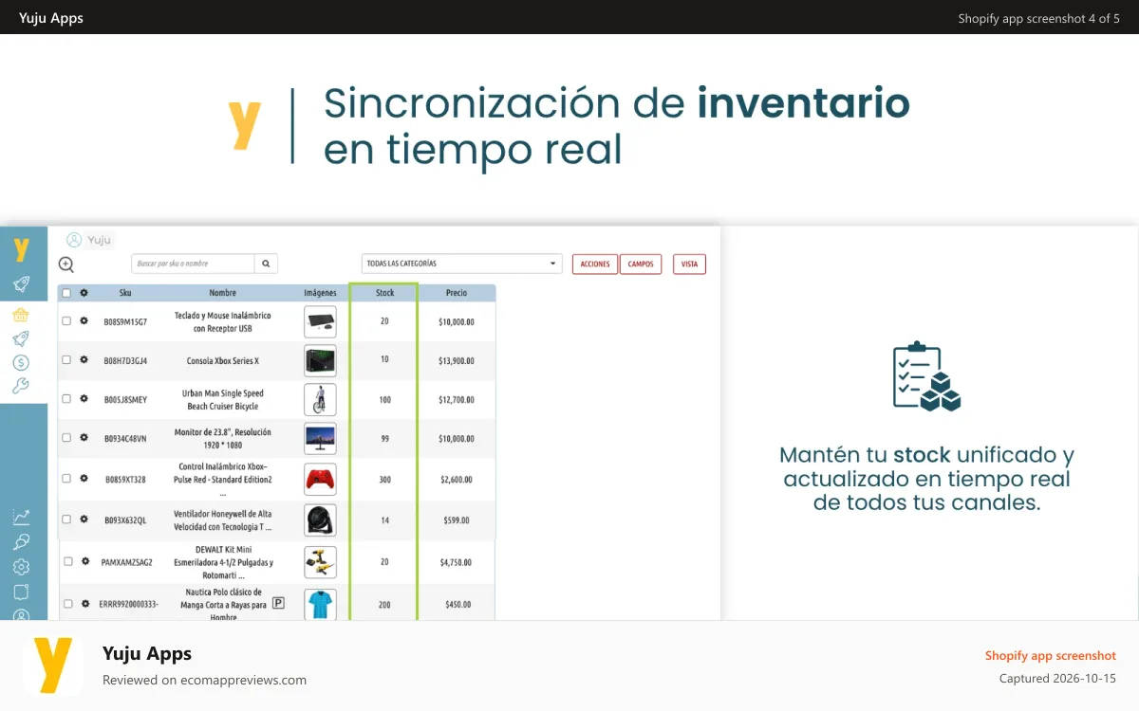Click the gear icon in table header
Screen dimensions: 1139x711
tap(84, 293)
